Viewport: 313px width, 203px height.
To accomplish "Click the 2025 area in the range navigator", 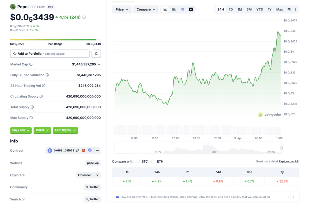I will click(x=215, y=152).
